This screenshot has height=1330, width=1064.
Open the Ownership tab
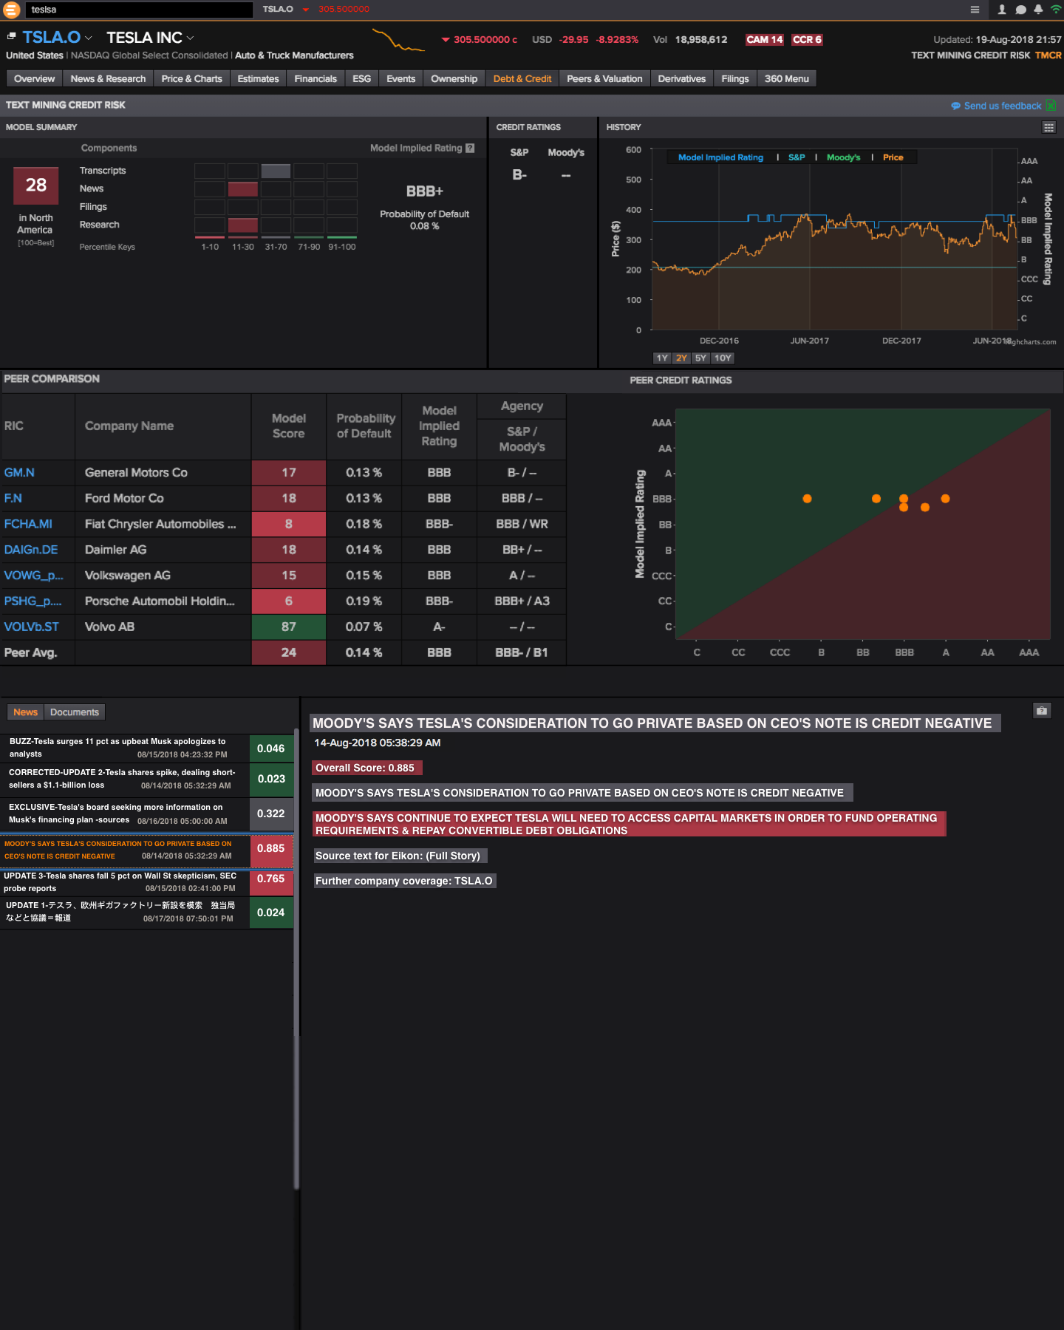click(x=454, y=79)
